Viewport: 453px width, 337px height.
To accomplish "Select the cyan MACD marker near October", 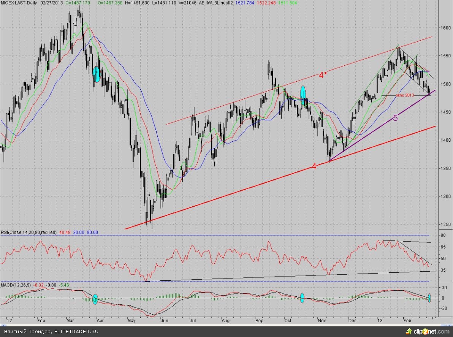I will (x=302, y=298).
